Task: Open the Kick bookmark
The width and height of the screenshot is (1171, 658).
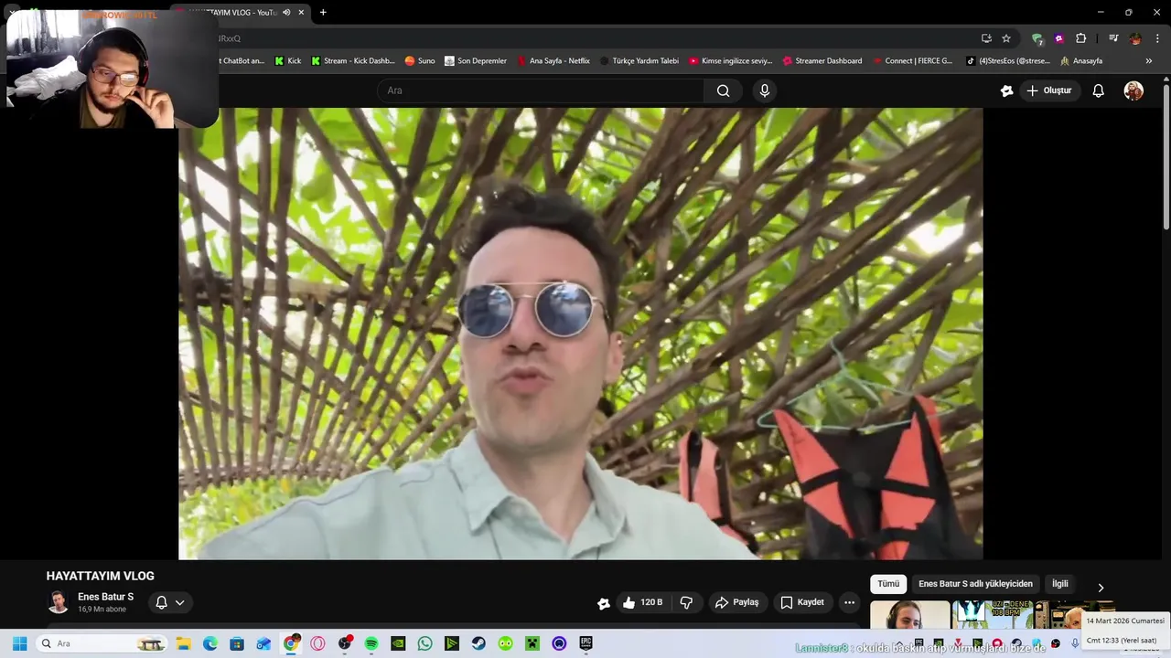Action: click(287, 61)
